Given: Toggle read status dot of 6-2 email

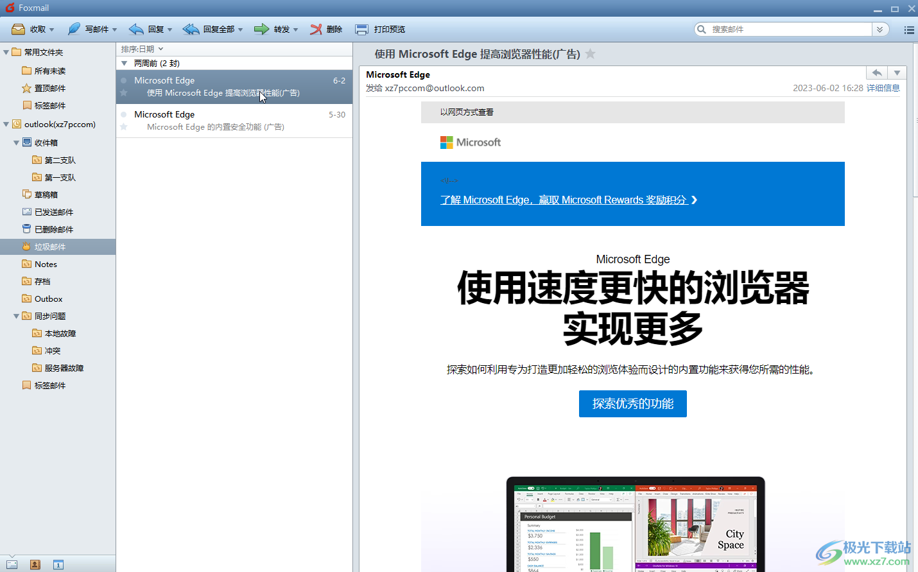Looking at the screenshot, I should pos(124,81).
